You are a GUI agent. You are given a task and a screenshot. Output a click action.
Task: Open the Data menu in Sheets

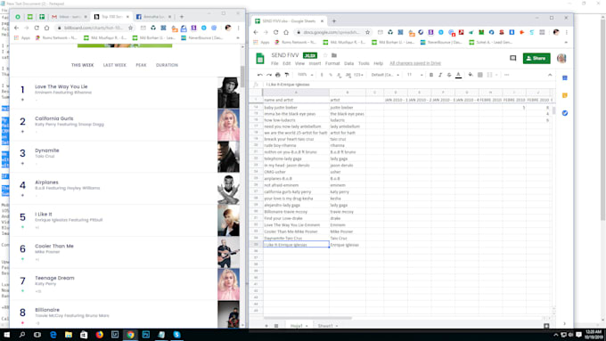(349, 63)
